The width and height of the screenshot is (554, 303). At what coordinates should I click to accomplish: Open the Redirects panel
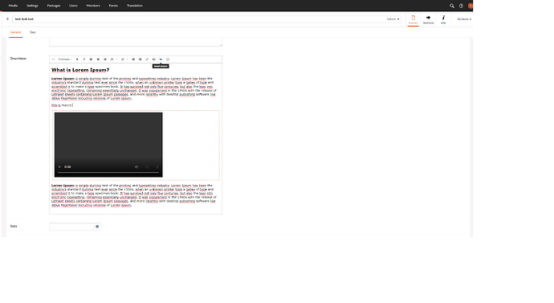click(428, 19)
